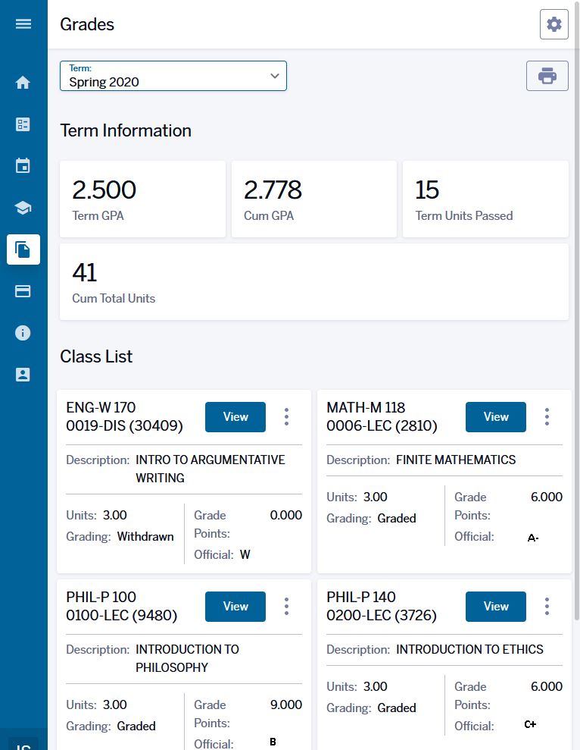Image resolution: width=580 pixels, height=750 pixels.
Task: Click the info circle icon in sidebar
Action: (23, 333)
